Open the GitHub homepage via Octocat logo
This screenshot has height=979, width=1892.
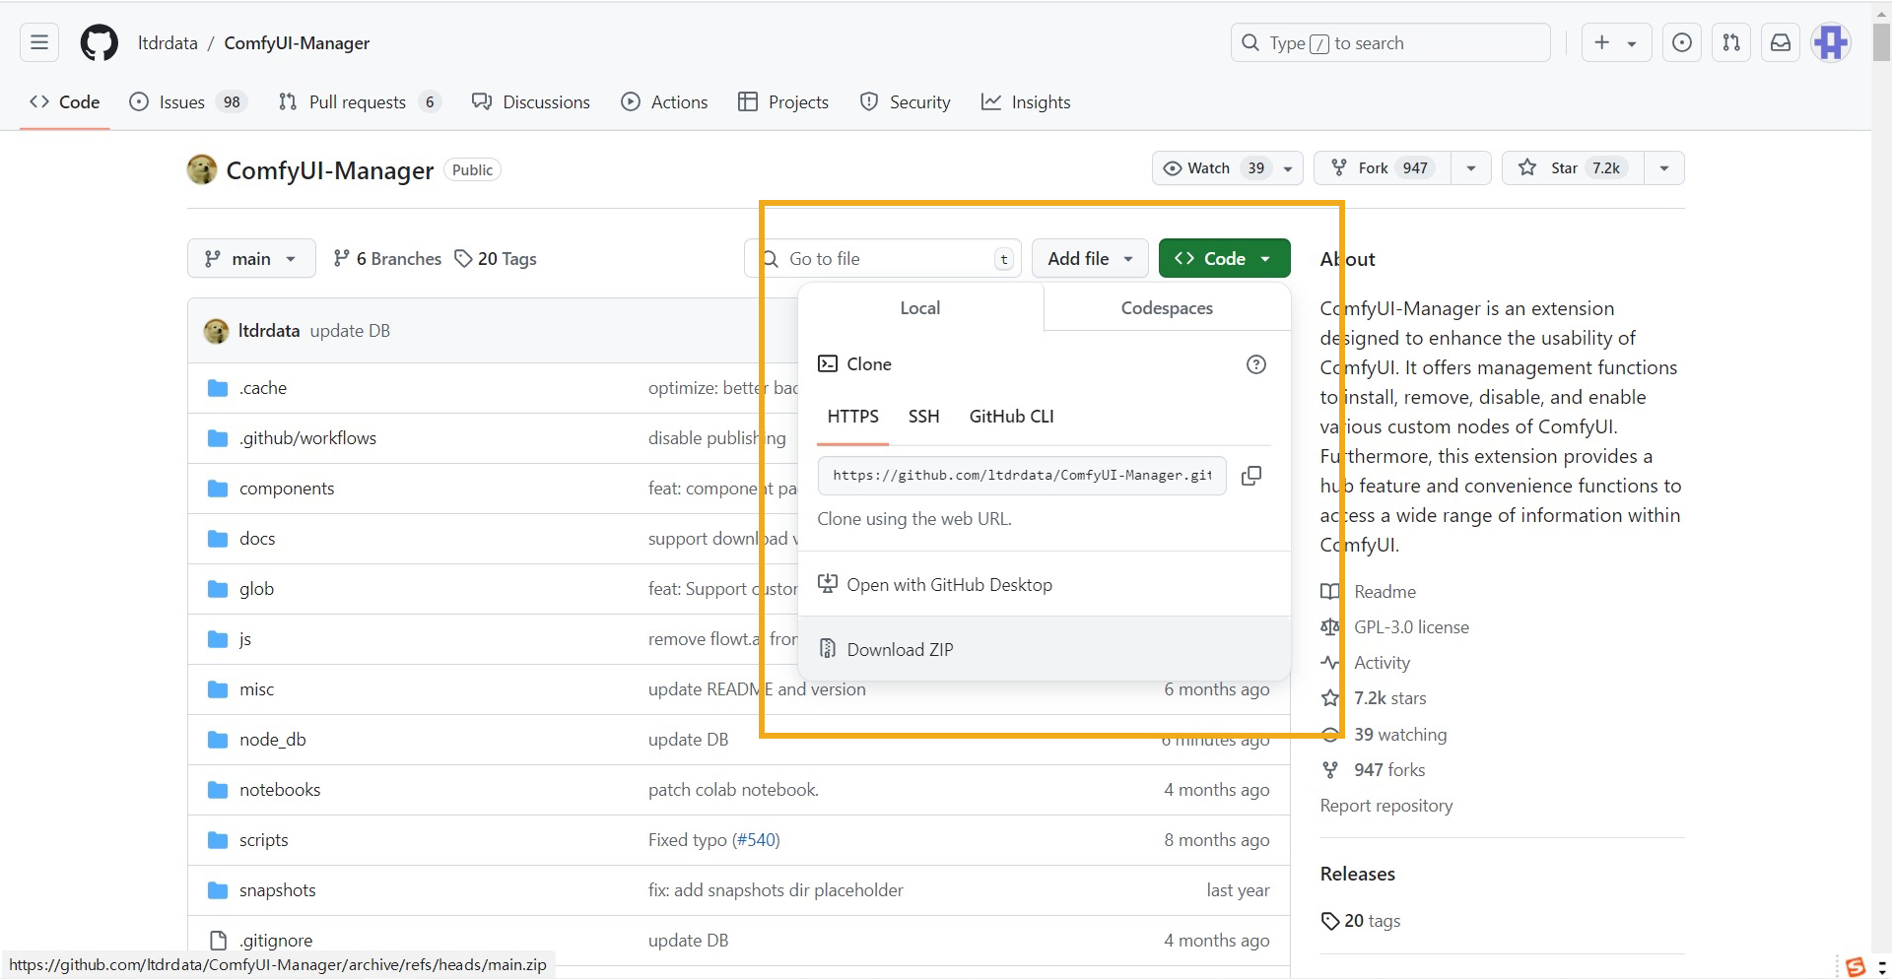[x=99, y=43]
